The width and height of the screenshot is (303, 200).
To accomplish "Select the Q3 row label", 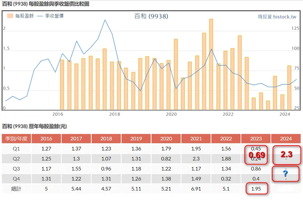I will pos(16,169).
